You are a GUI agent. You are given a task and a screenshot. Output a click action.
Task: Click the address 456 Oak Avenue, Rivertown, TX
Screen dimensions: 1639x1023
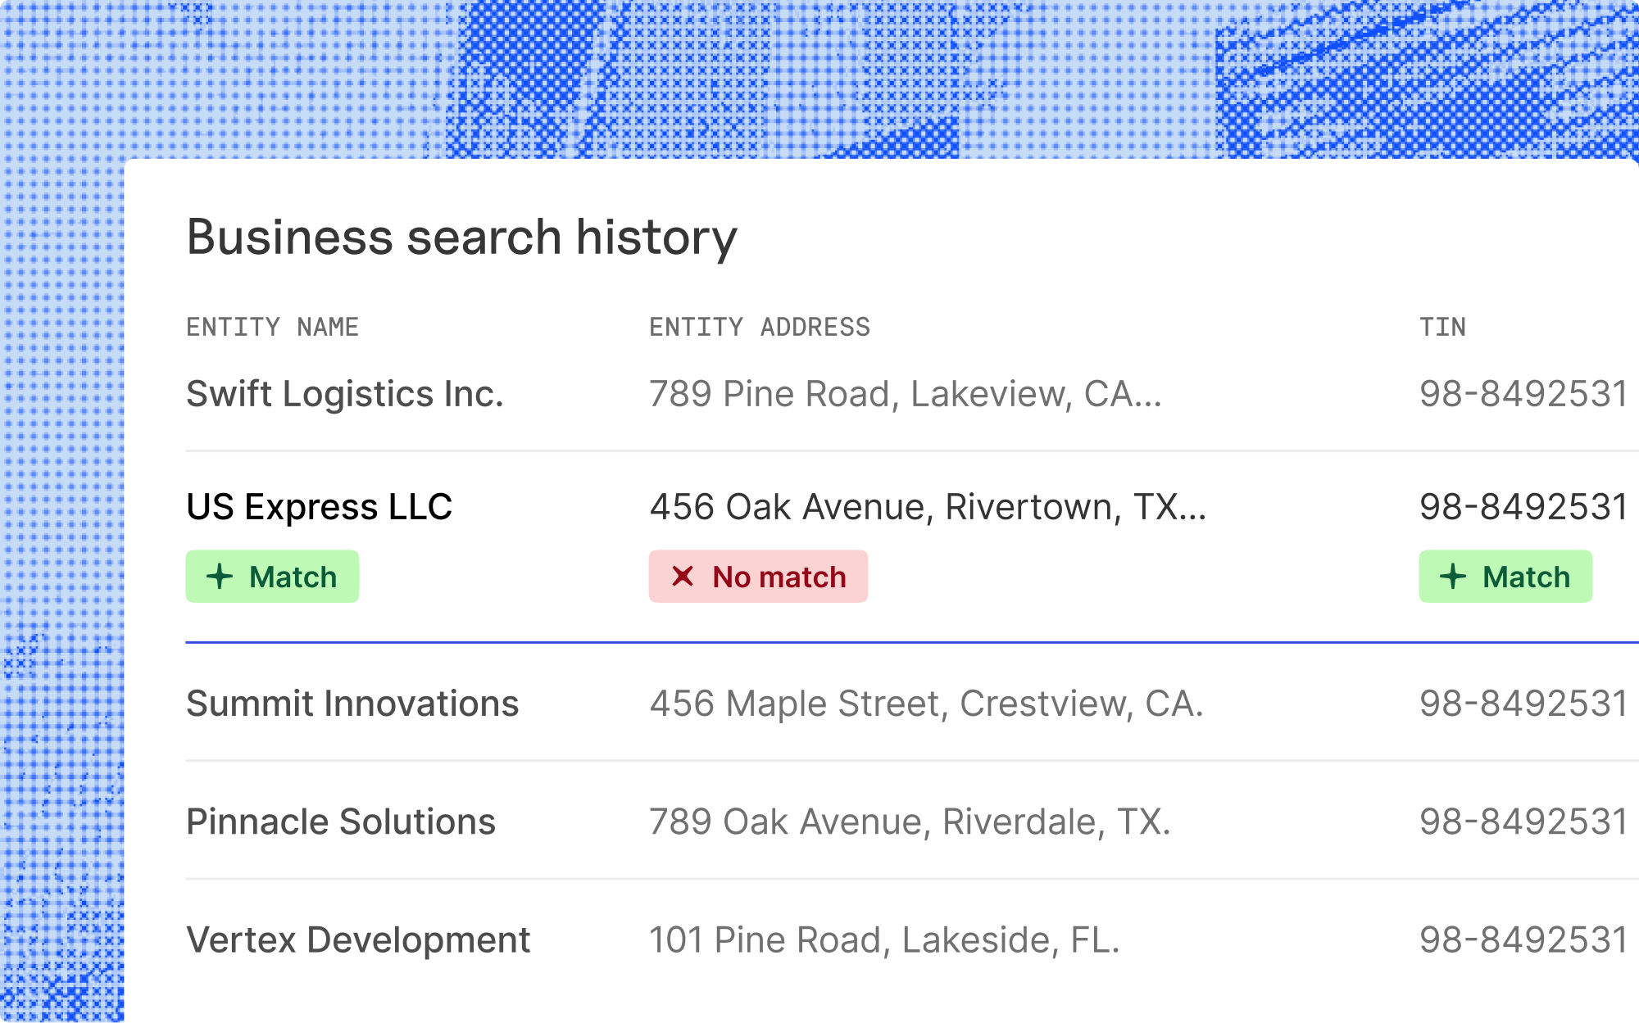coord(928,507)
